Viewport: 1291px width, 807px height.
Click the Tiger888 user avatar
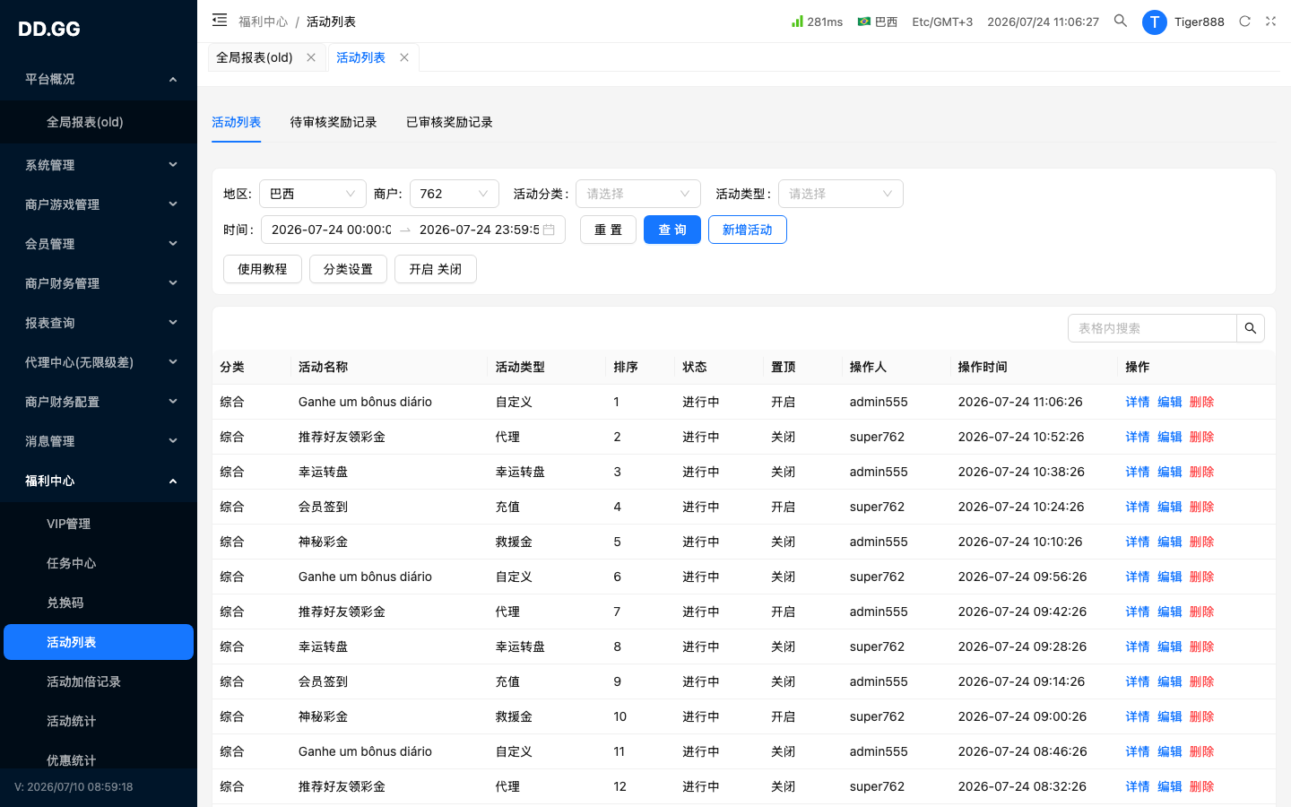1155,22
